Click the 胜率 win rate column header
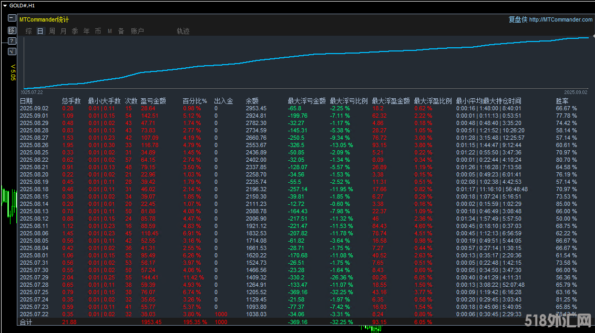This screenshot has height=333, width=595. 562,101
